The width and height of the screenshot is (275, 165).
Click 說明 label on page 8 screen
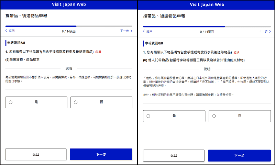pyautogui.click(x=69, y=68)
